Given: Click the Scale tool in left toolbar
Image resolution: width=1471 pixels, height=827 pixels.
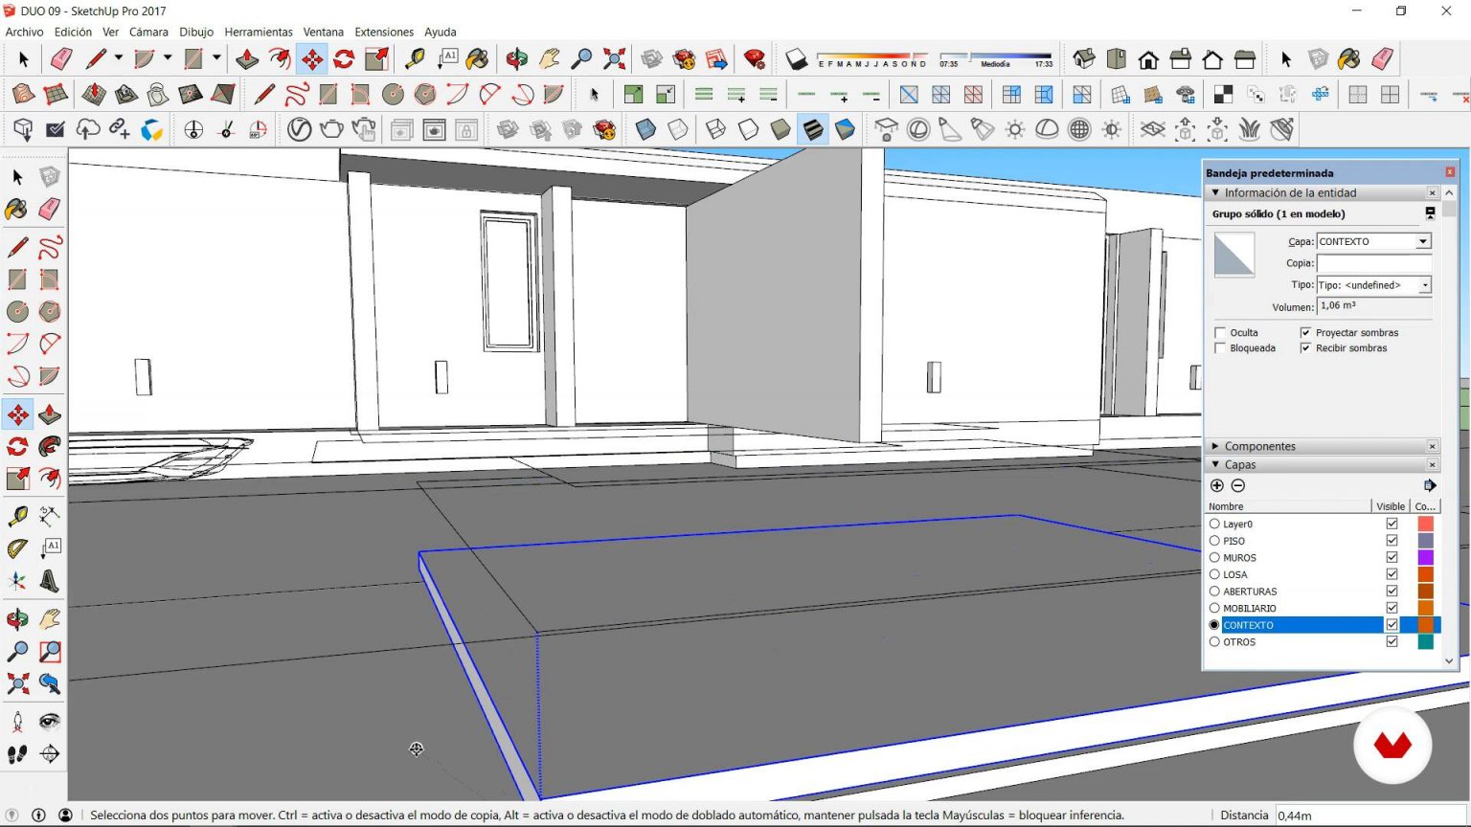Looking at the screenshot, I should coord(17,478).
